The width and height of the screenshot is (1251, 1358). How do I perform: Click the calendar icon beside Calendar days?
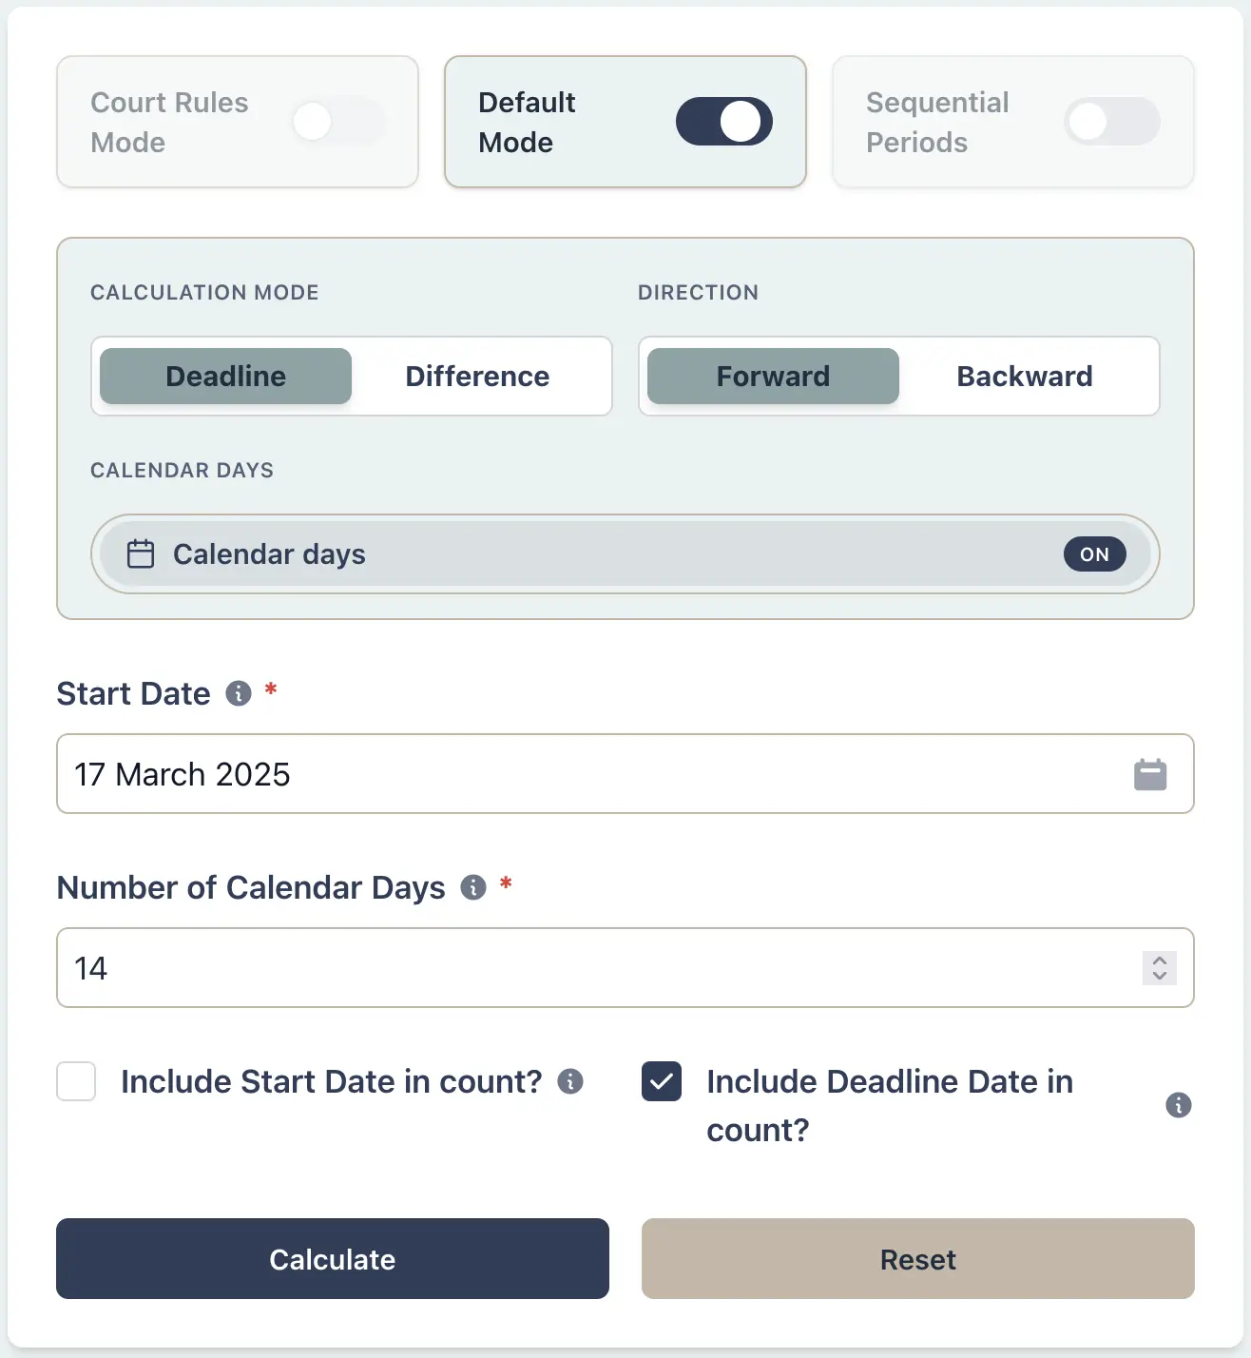[141, 553]
